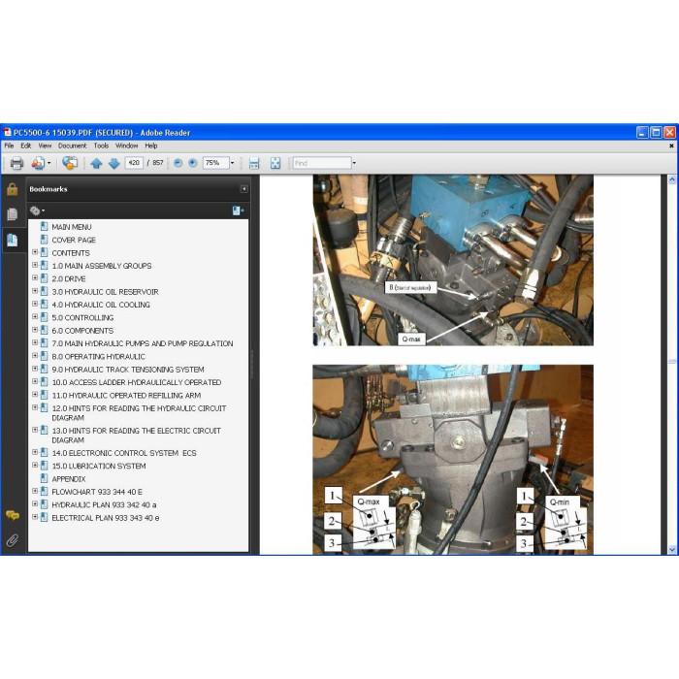Open the Pages panel in sidebar
This screenshot has width=679, height=679.
(12, 214)
